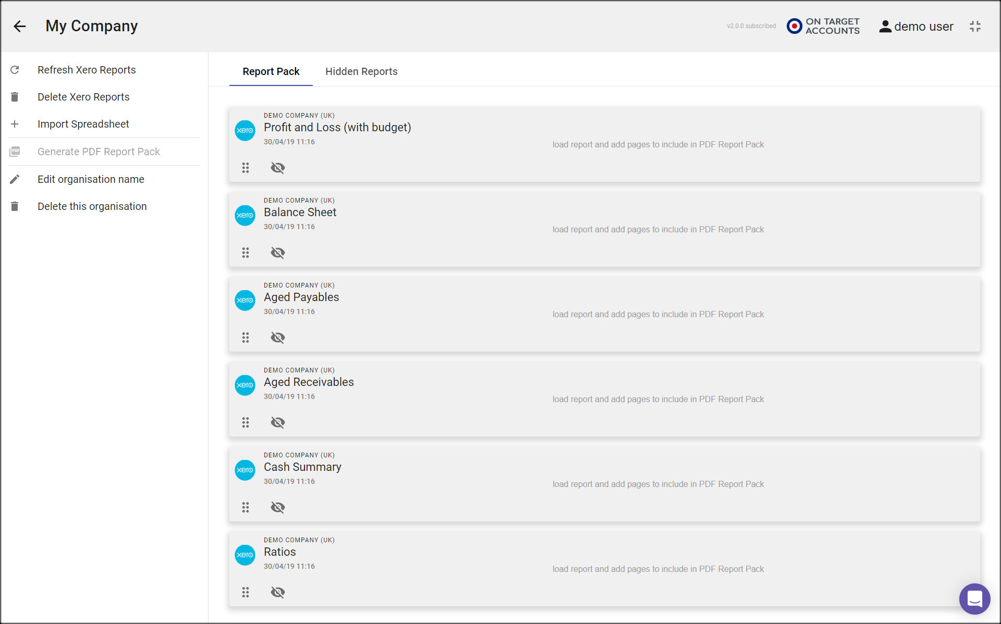The image size is (1001, 624).
Task: Click DEMO COMPANY (UK) label above Cash Summary
Action: [x=299, y=455]
